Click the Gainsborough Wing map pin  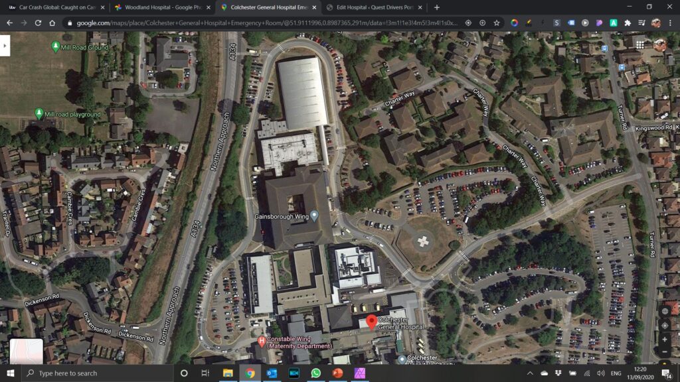315,216
